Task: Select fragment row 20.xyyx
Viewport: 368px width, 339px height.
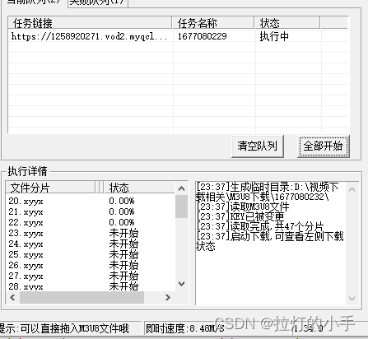Action: (x=91, y=201)
